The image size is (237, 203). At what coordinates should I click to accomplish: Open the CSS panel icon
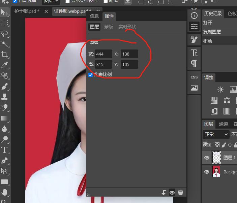coord(194,77)
